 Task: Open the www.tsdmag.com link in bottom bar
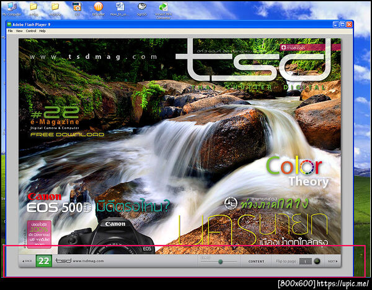[x=88, y=261]
